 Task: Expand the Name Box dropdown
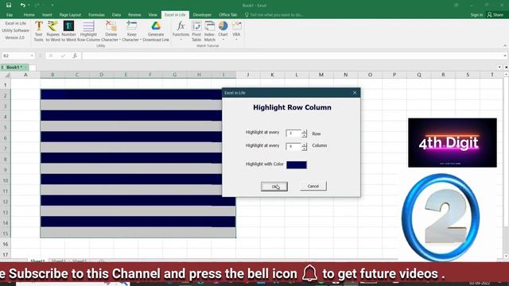coord(32,56)
